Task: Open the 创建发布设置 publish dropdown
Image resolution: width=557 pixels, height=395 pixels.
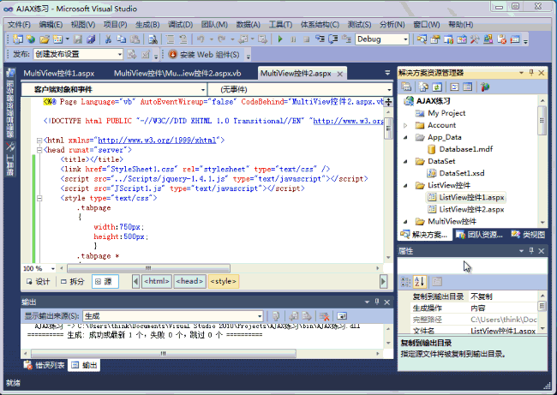Action: (120, 54)
